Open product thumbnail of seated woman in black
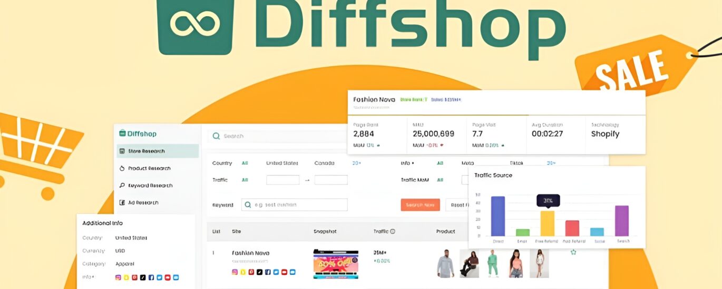Image resolution: width=722 pixels, height=289 pixels. 469,263
